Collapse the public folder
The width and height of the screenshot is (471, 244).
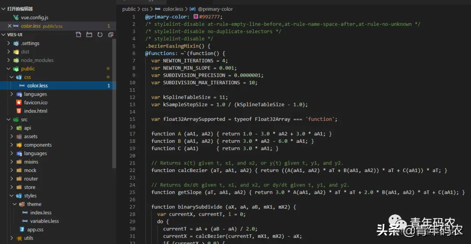point(8,69)
